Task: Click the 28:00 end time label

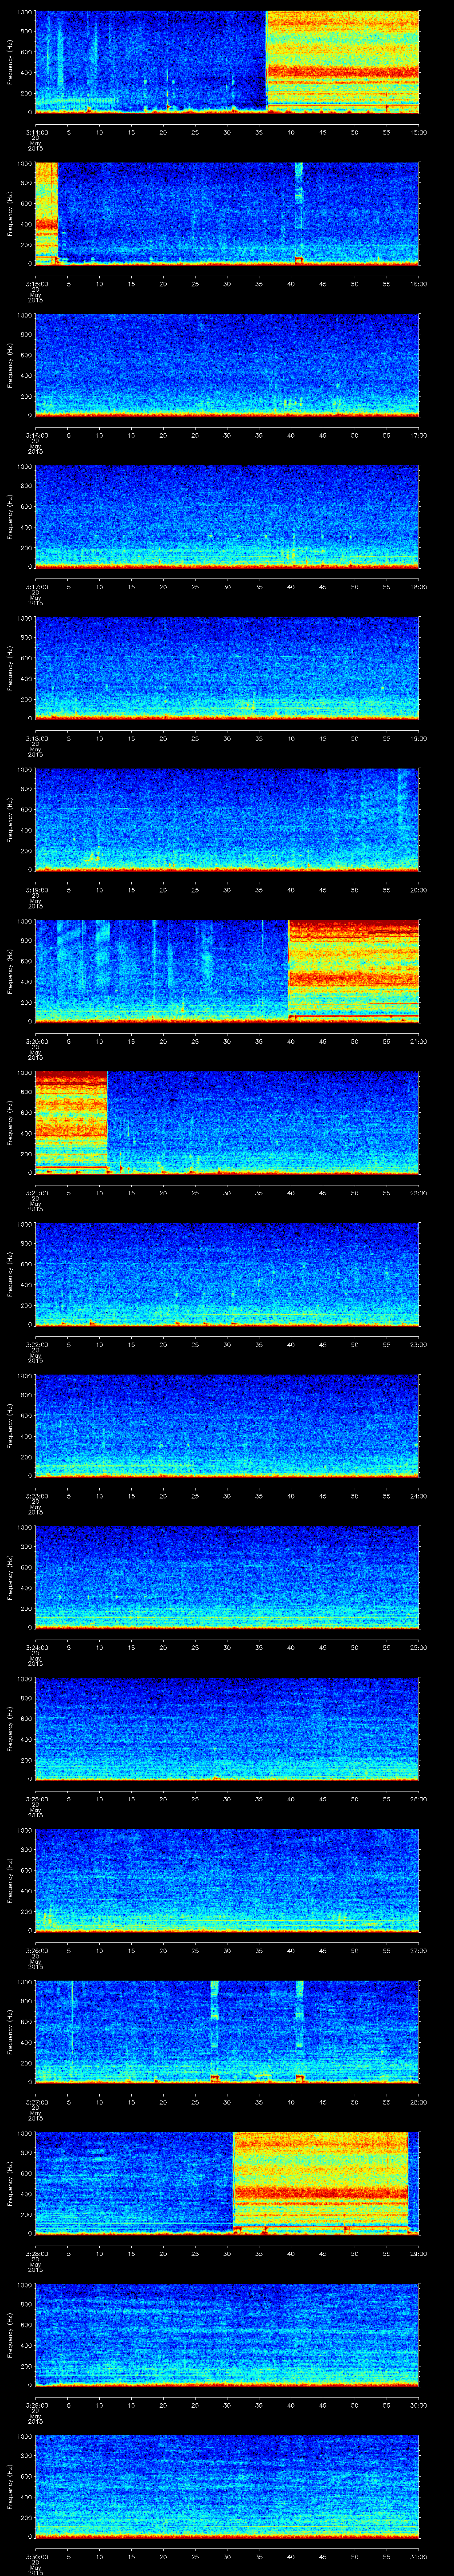Action: pos(418,2103)
